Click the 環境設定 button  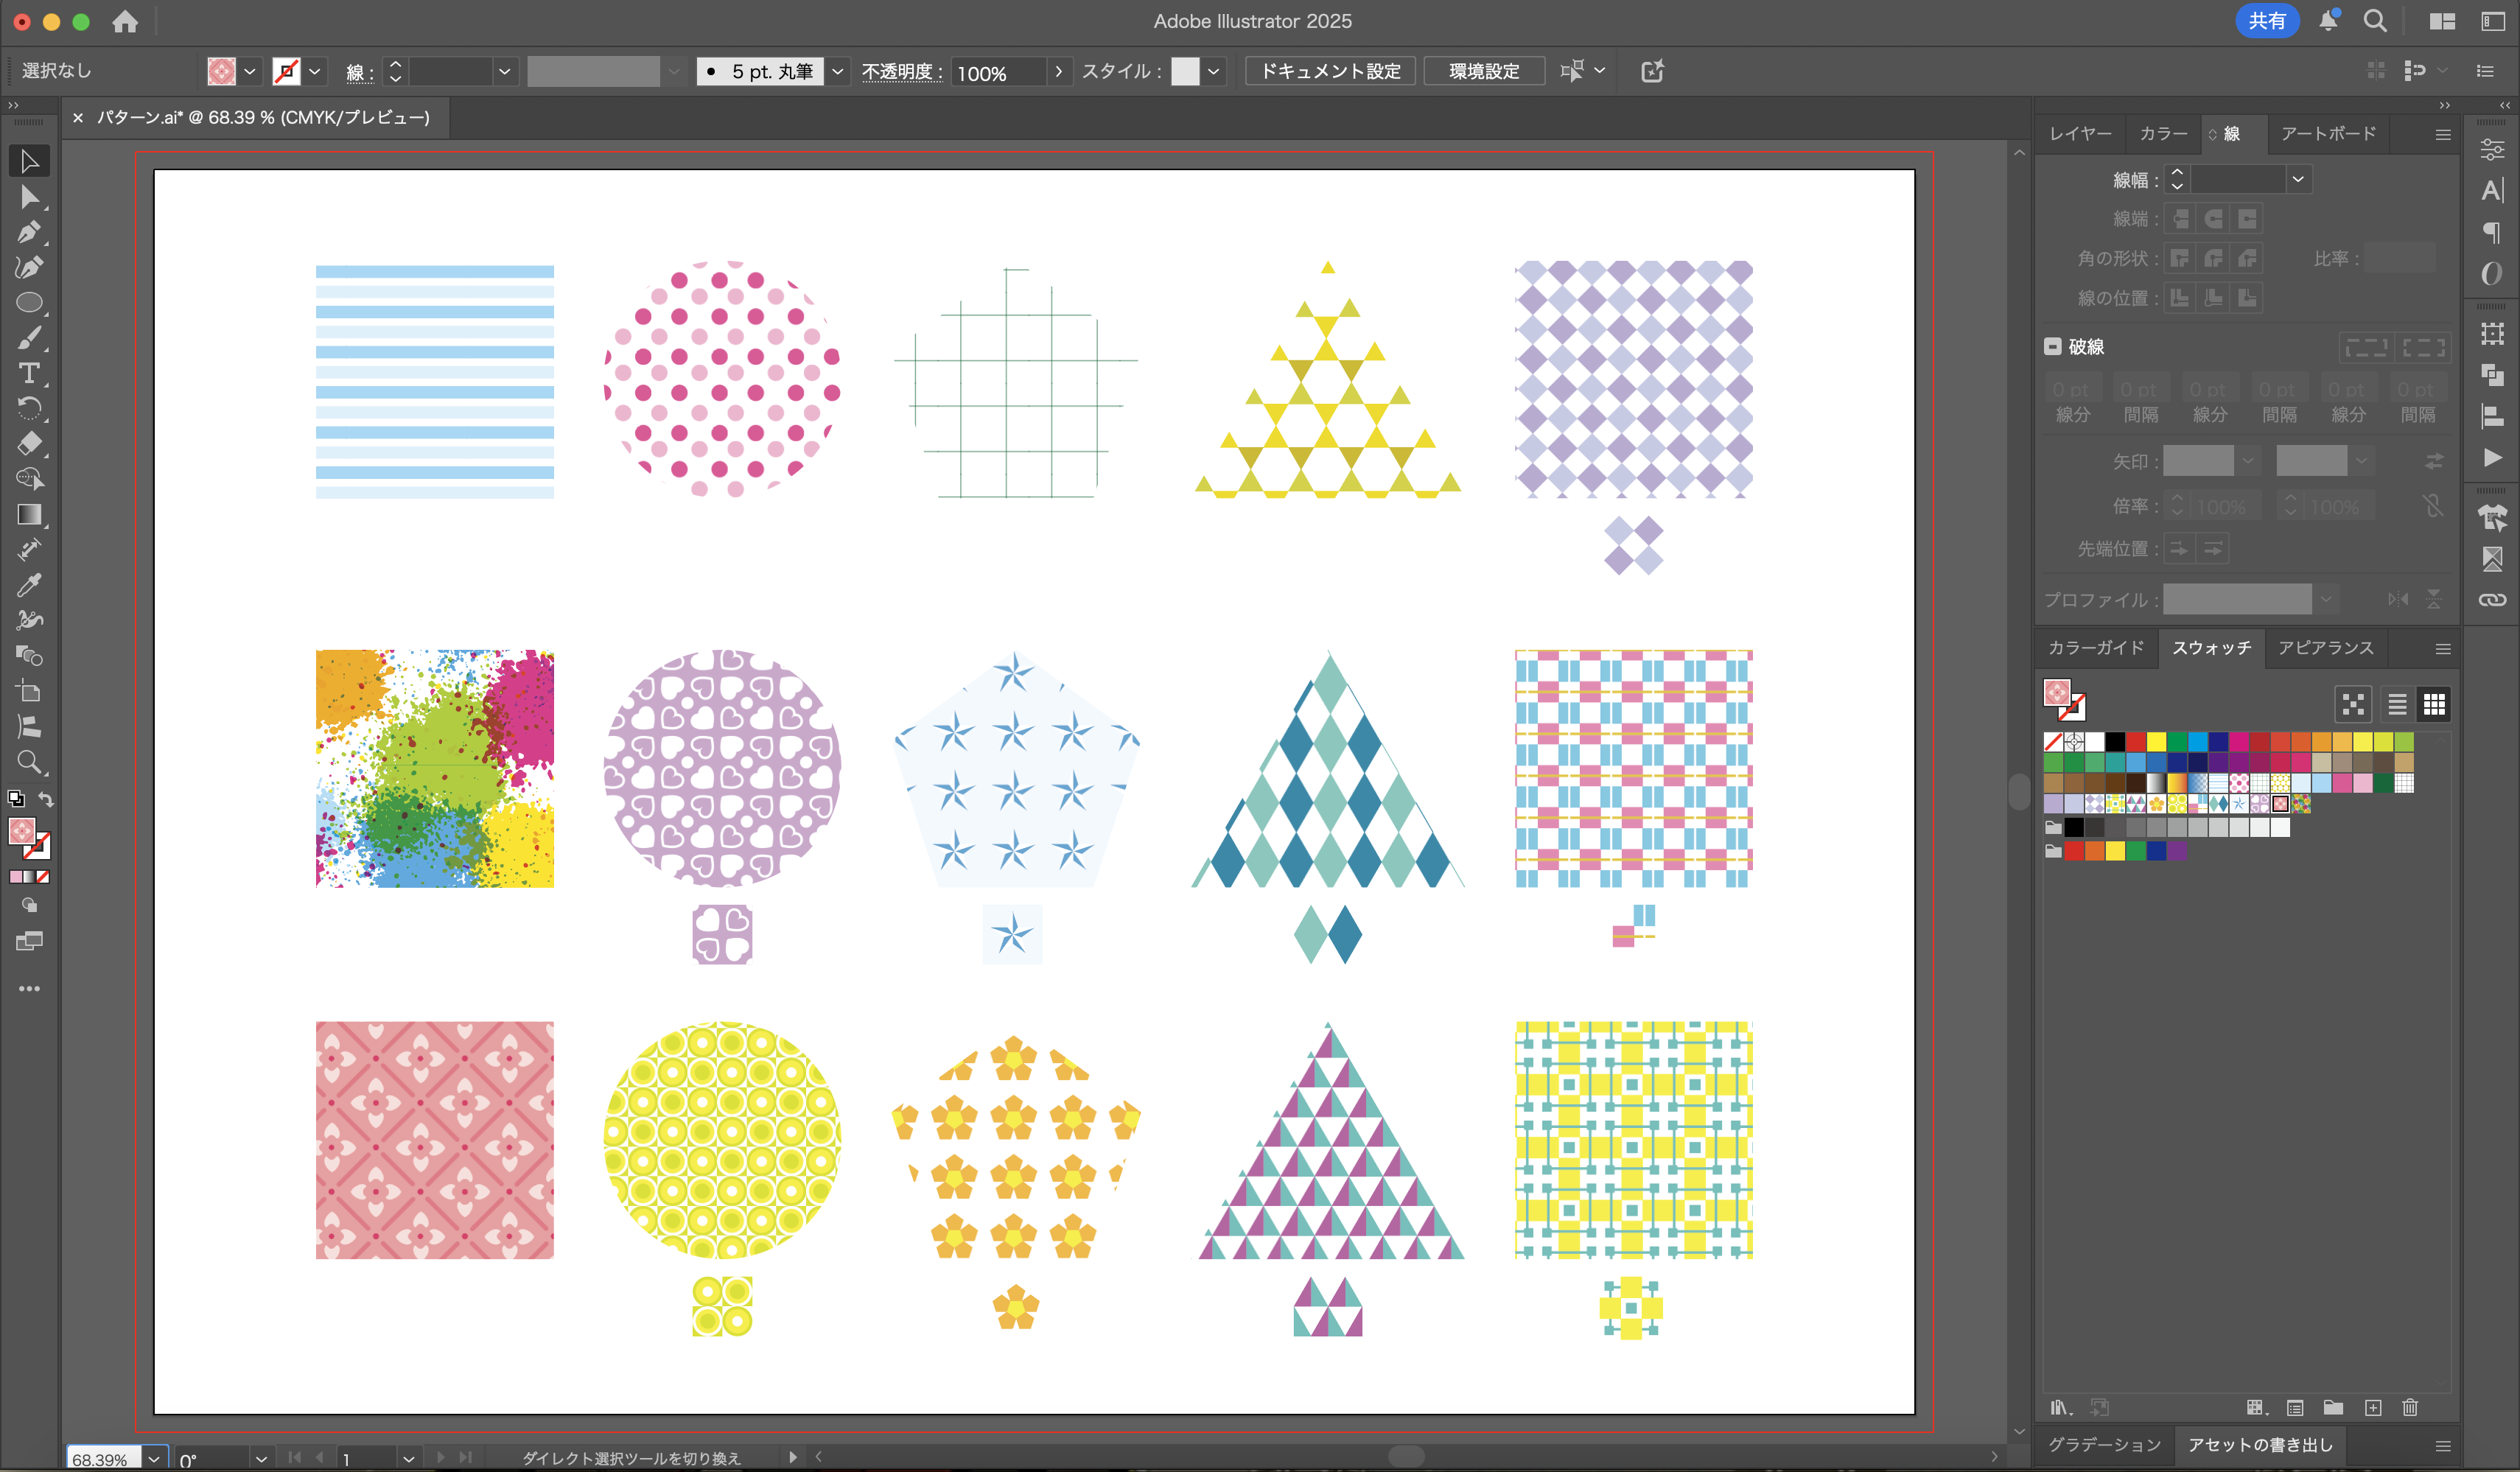pyautogui.click(x=1484, y=71)
